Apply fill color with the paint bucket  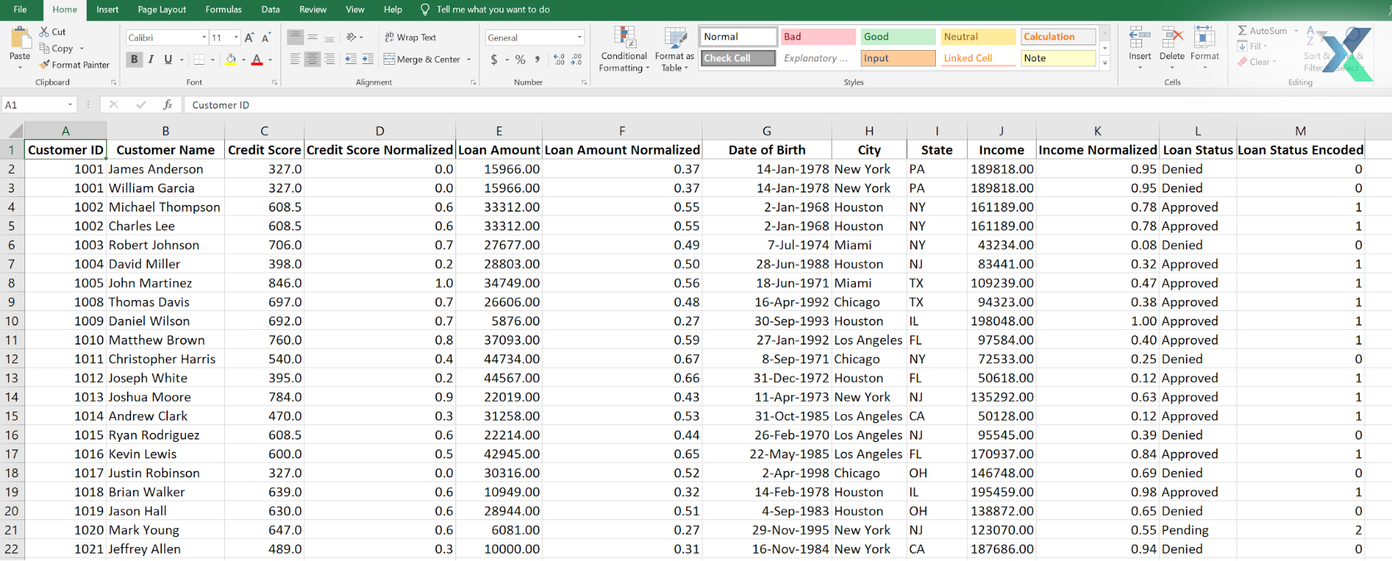coord(230,60)
